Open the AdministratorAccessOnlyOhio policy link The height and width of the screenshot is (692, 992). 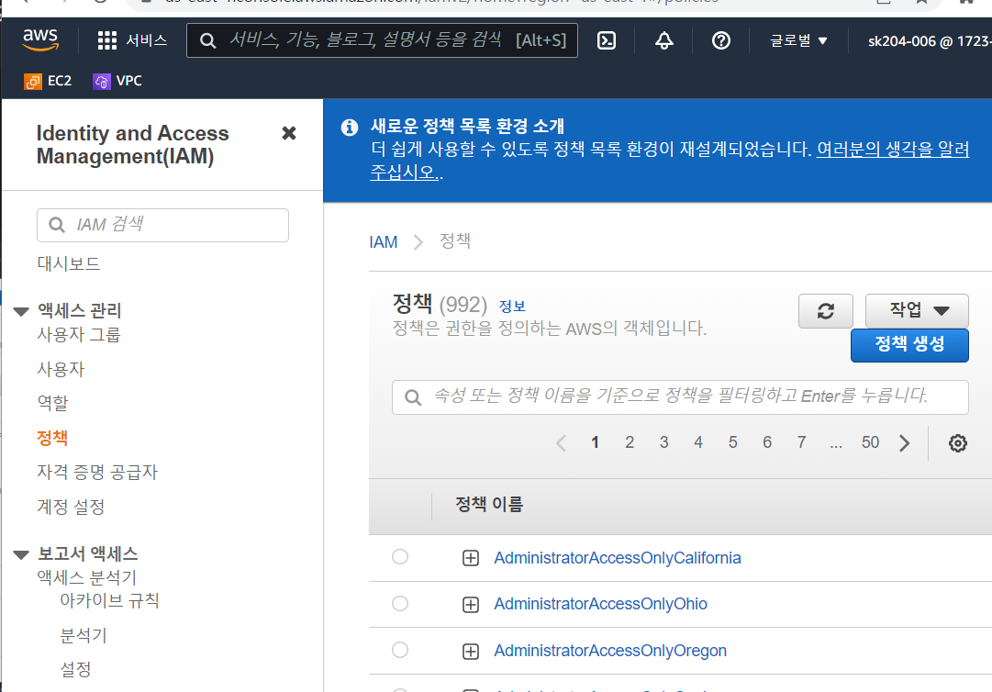tap(600, 604)
